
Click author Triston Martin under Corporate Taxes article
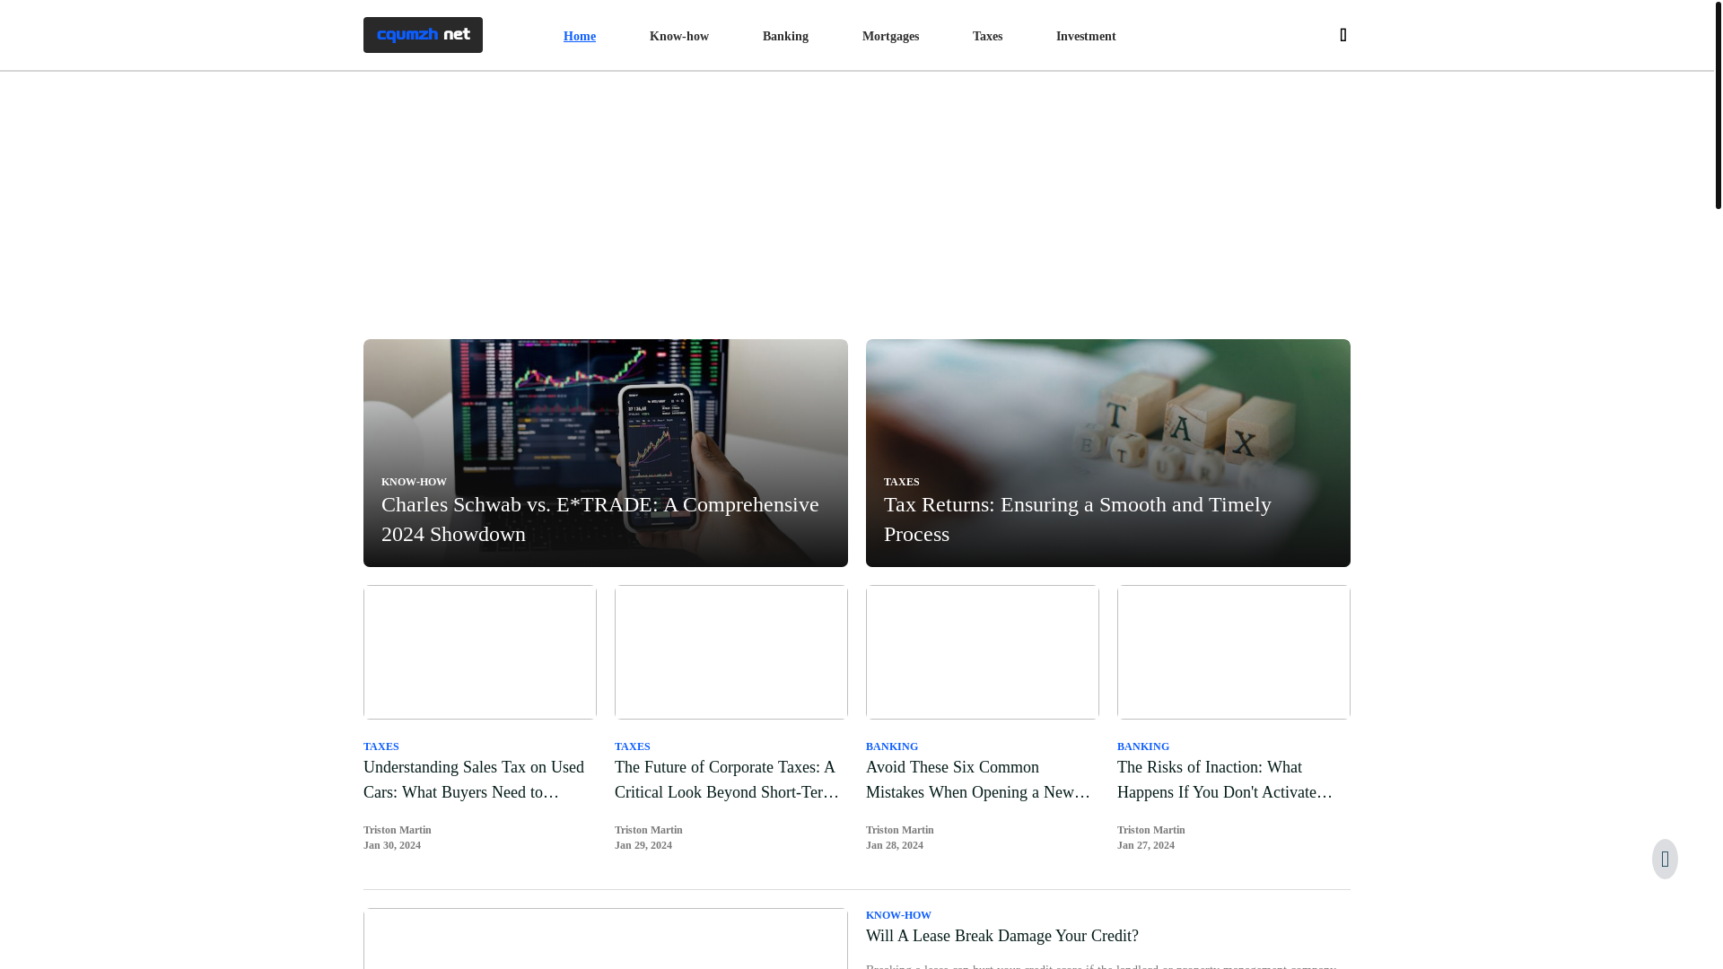[649, 830]
